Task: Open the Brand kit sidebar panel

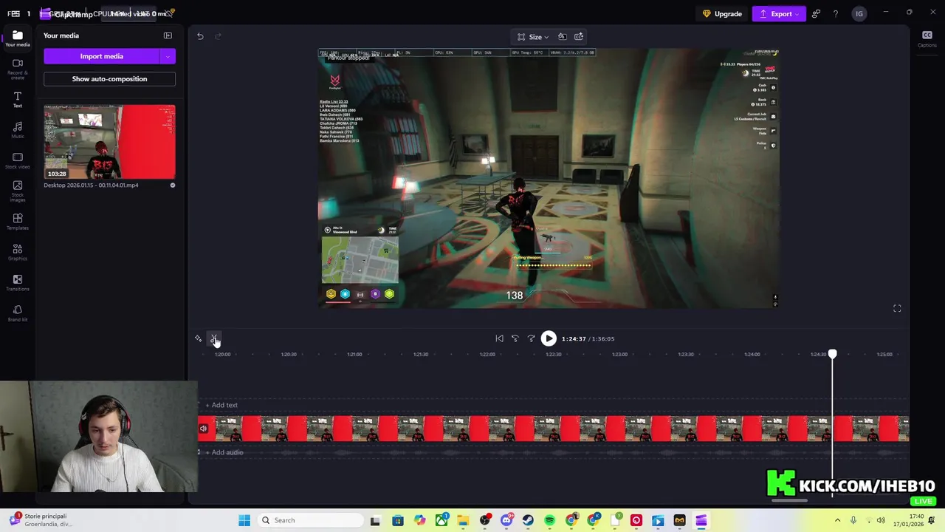Action: [18, 313]
